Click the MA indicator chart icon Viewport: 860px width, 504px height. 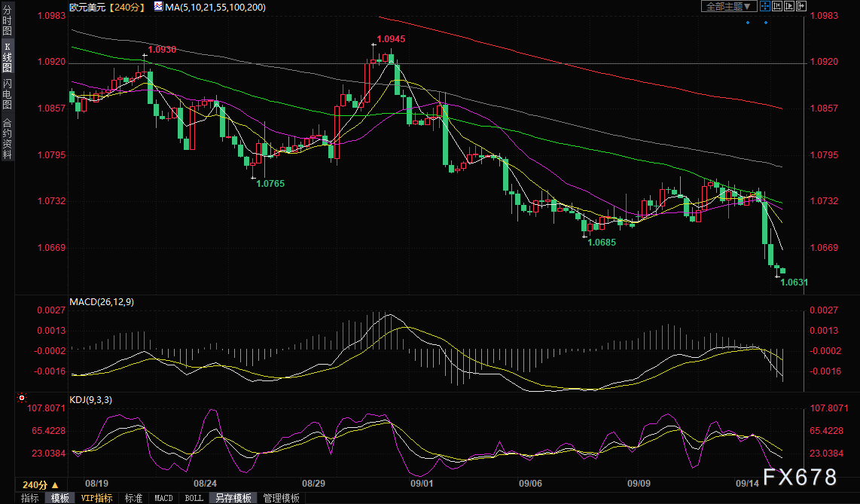(157, 7)
